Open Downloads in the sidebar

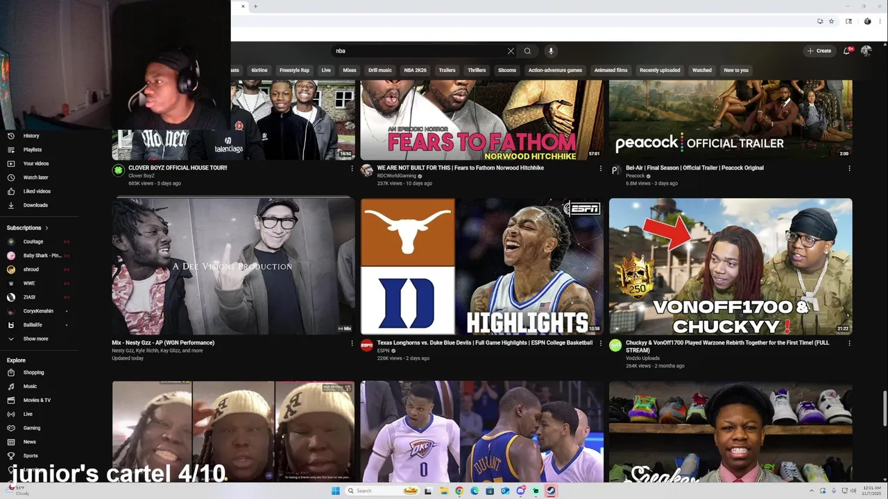coord(35,205)
